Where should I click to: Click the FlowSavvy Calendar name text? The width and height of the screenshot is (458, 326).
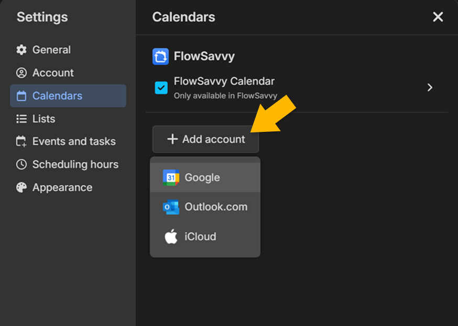click(x=224, y=82)
